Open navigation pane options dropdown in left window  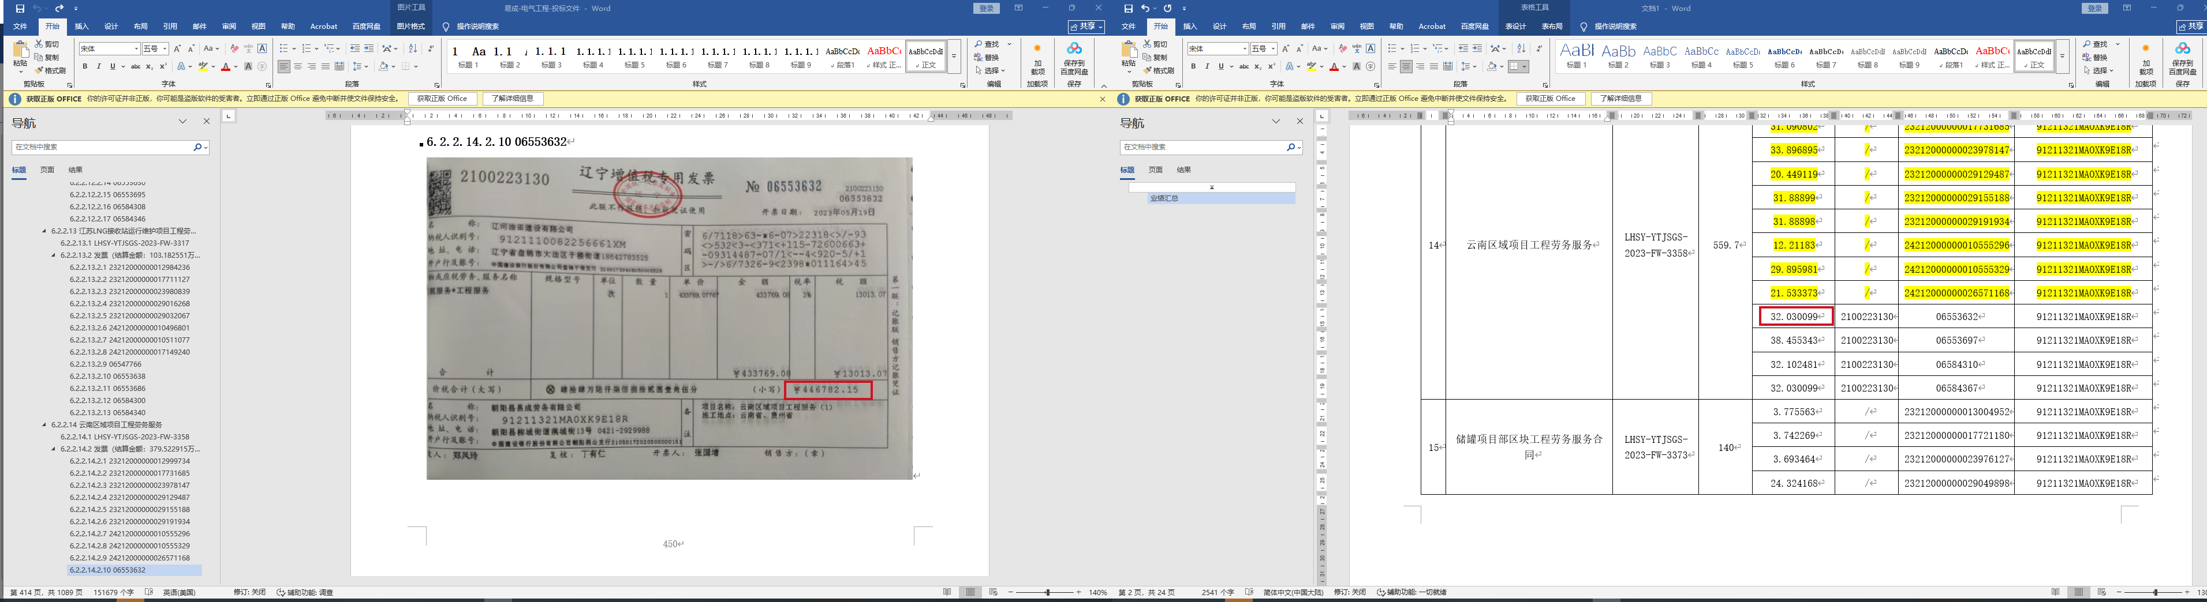[182, 122]
